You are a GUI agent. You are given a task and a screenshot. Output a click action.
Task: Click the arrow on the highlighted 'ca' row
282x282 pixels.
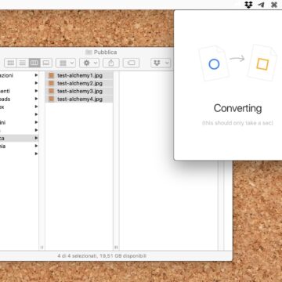point(36,138)
